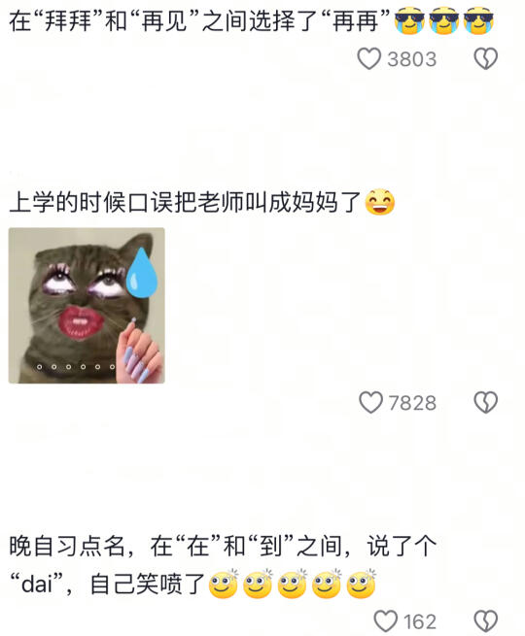Screen dimensions: 525x636
Task: Click the 7828 like count
Action: (412, 403)
